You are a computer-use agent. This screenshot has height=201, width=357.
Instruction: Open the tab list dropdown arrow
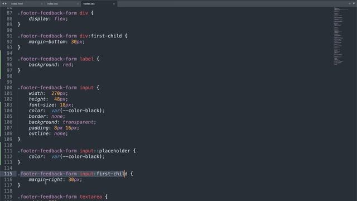(x=354, y=3)
